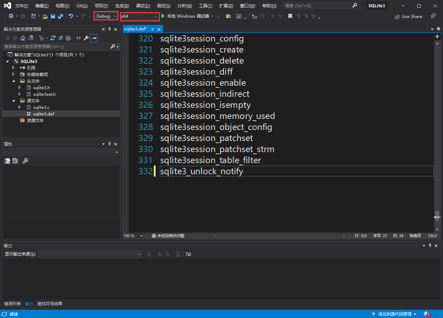Close the sqlite3.def tab

coord(159,29)
